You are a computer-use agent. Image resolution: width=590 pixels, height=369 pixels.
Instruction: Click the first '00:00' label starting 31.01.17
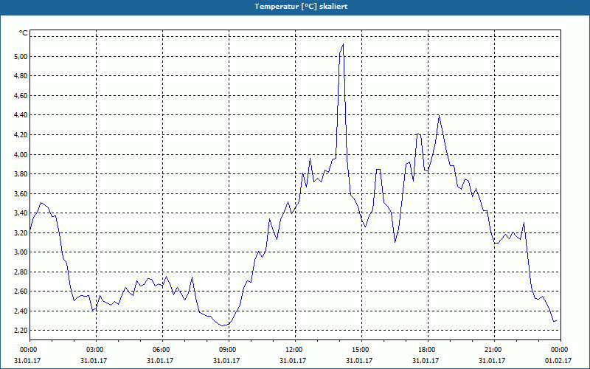[29, 350]
